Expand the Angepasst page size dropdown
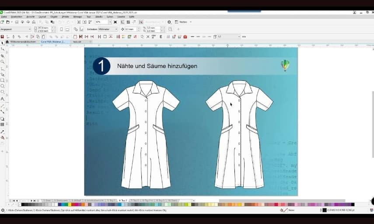Screen dimensions: 374x224 tap(29, 29)
